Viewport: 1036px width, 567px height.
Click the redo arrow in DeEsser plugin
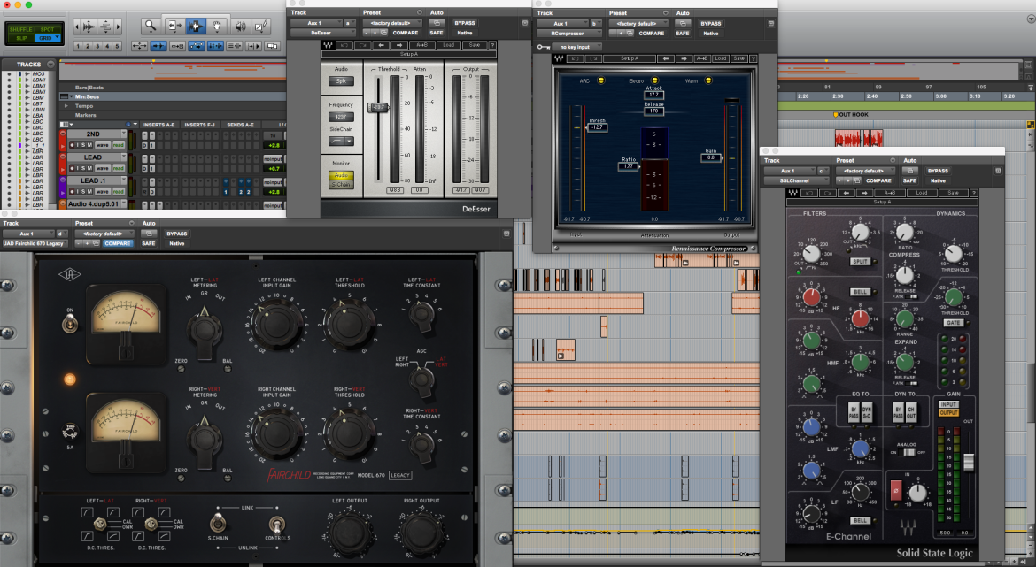[362, 45]
